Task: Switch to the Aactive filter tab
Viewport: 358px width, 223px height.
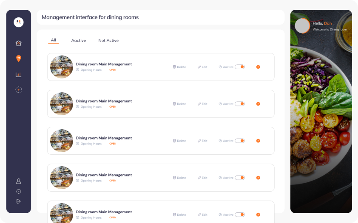Action: 79,41
